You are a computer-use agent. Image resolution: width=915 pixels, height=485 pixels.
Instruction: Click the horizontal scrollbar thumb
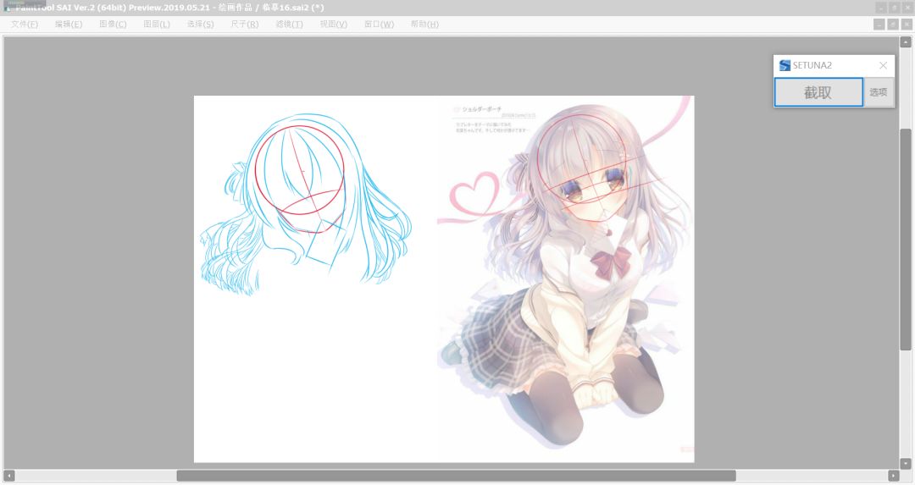pyautogui.click(x=456, y=476)
